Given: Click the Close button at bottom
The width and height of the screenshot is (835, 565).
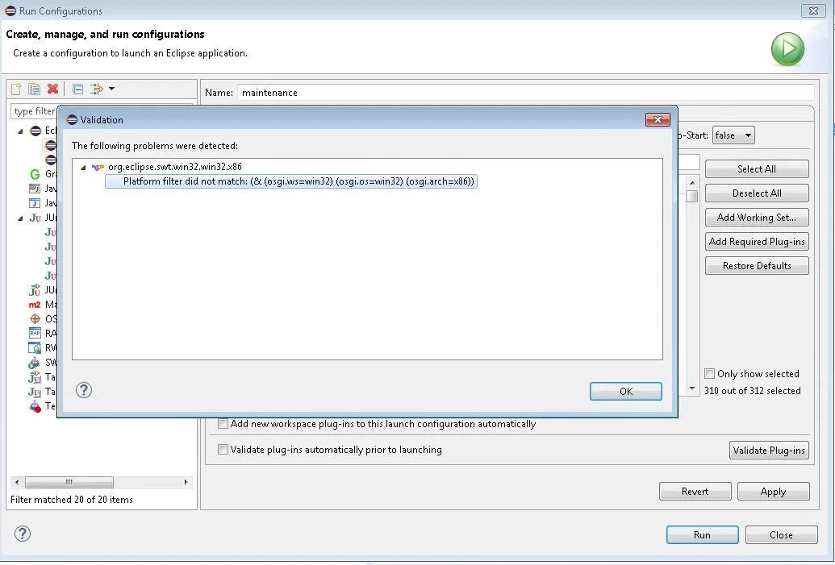Looking at the screenshot, I should [781, 534].
